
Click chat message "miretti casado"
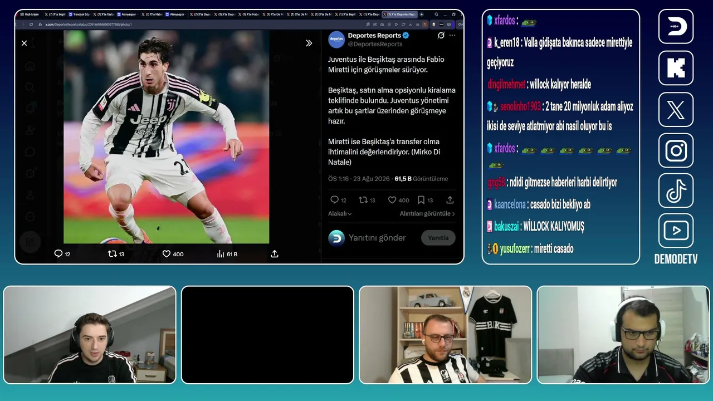pyautogui.click(x=554, y=249)
